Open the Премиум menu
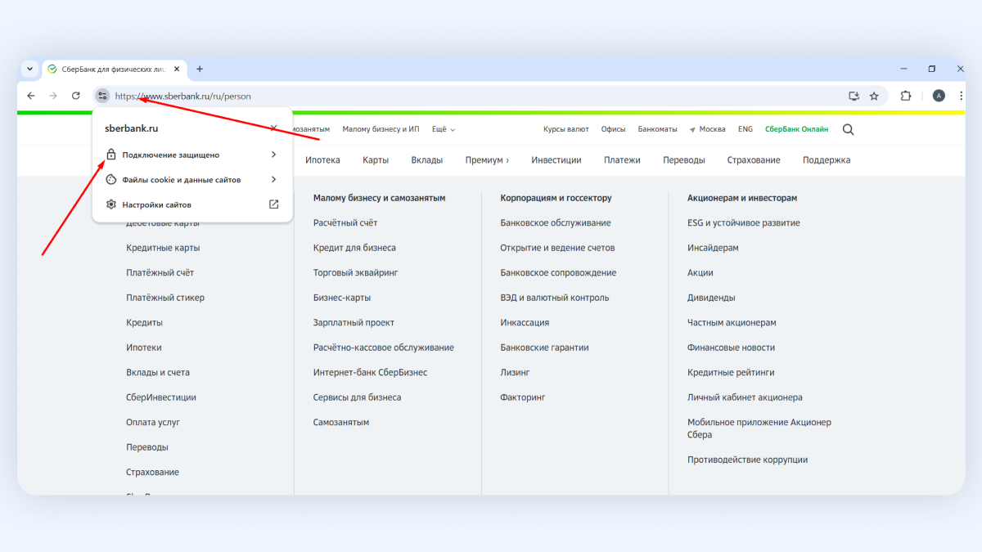 tap(487, 160)
